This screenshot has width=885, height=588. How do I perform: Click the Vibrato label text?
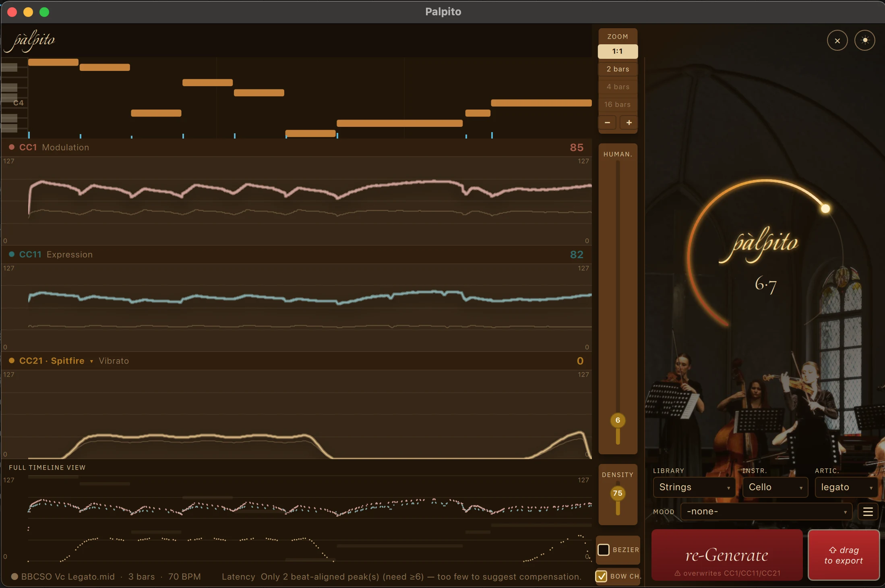coord(114,360)
